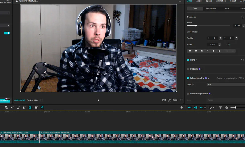Click the preview axis zoom-fit icon
The height and width of the screenshot is (147, 245).
(220, 107)
